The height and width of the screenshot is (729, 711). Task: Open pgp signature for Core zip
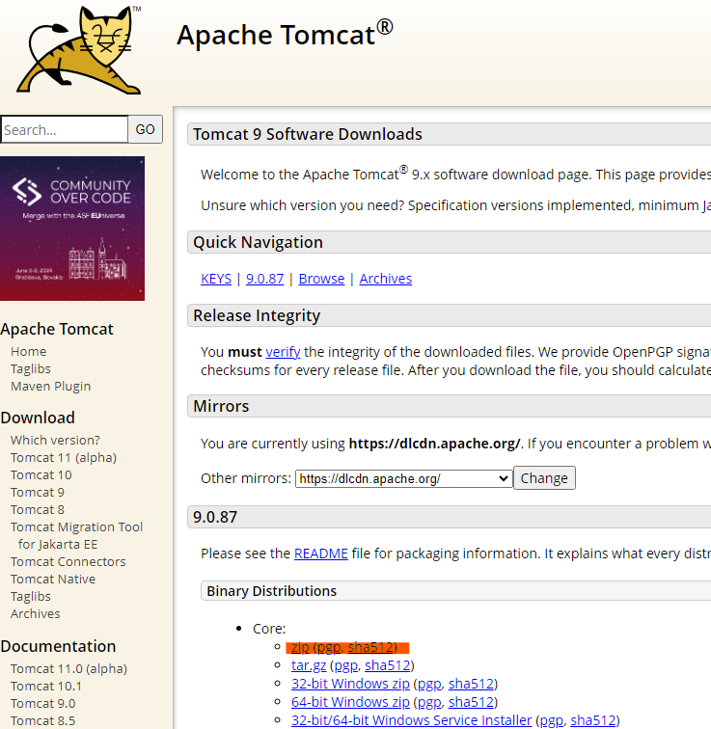[x=329, y=647]
